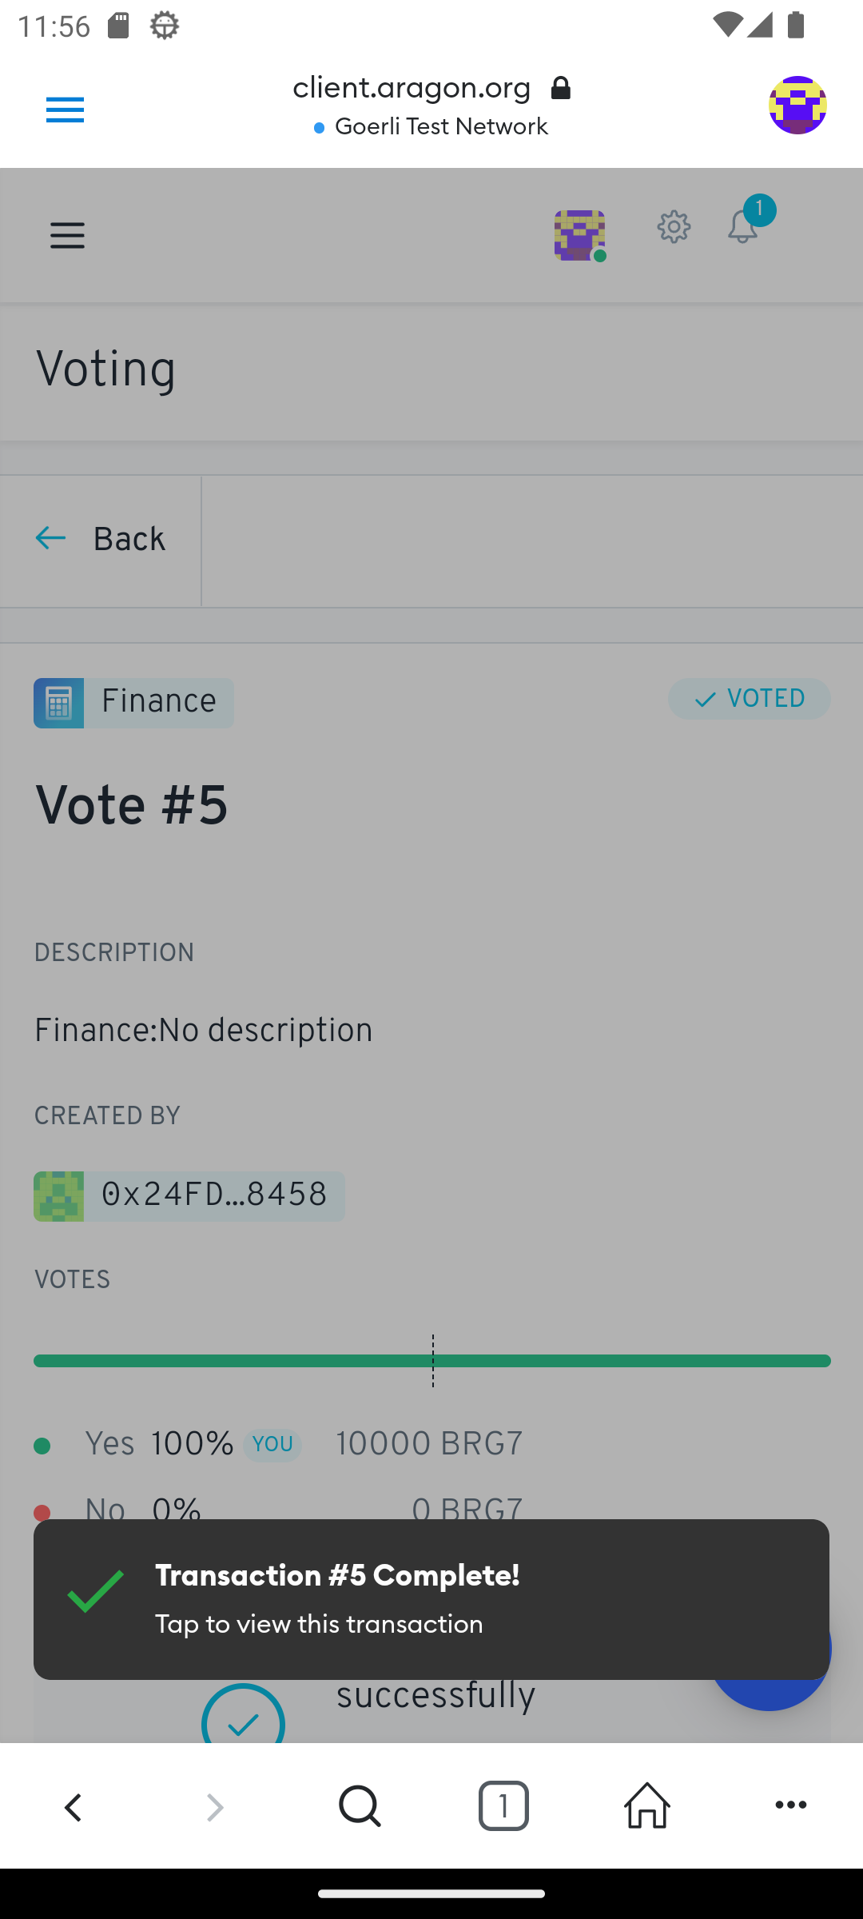Open the browser tabs switcher
Screen dimensions: 863x1919
point(503,1806)
